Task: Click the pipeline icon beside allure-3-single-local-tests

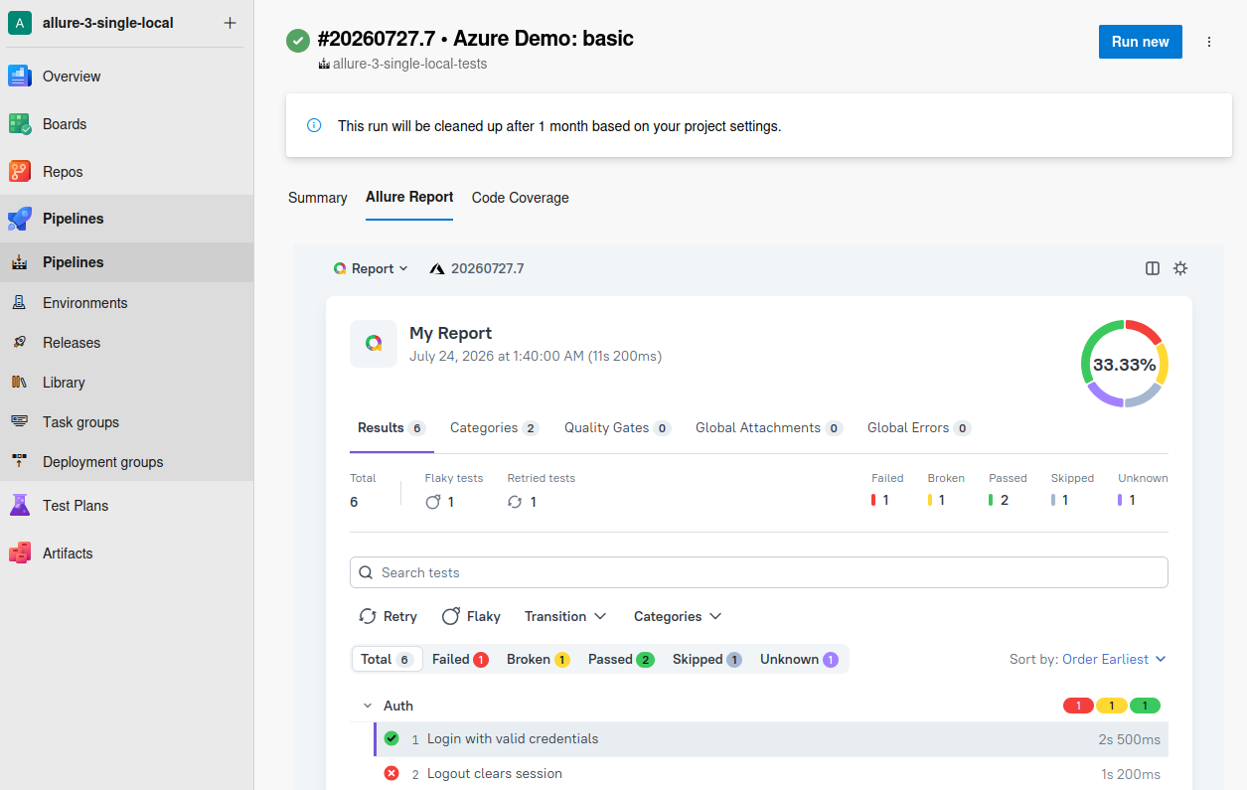Action: (324, 64)
